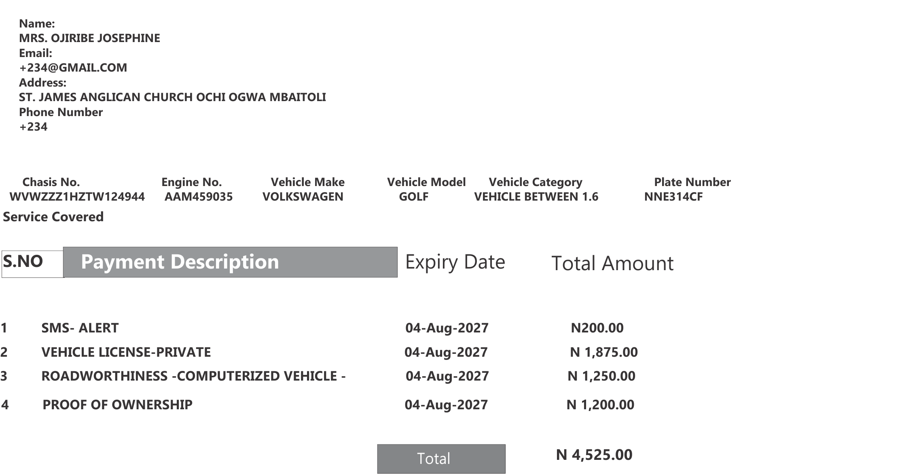Select the ROADWORTHINESS row description

click(193, 376)
